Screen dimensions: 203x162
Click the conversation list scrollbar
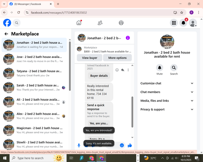click(x=70, y=66)
